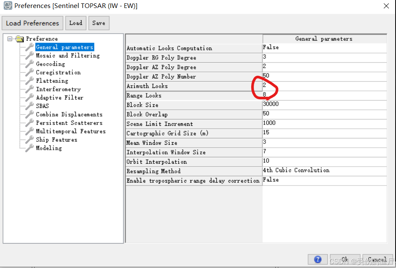Edit the Block Overlap value
This screenshot has height=268, width=396.
324,114
